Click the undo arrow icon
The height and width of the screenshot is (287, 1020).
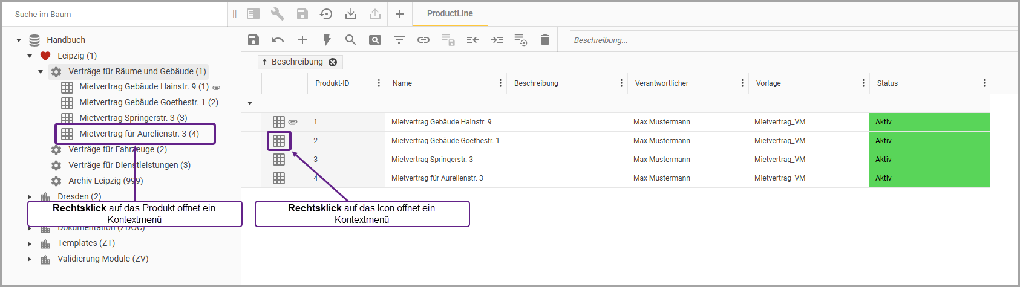tap(278, 40)
